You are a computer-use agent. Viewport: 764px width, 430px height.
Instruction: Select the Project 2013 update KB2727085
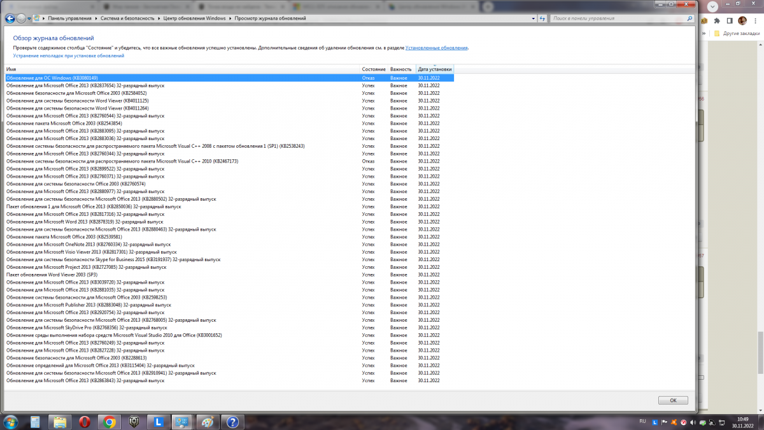[x=229, y=267]
